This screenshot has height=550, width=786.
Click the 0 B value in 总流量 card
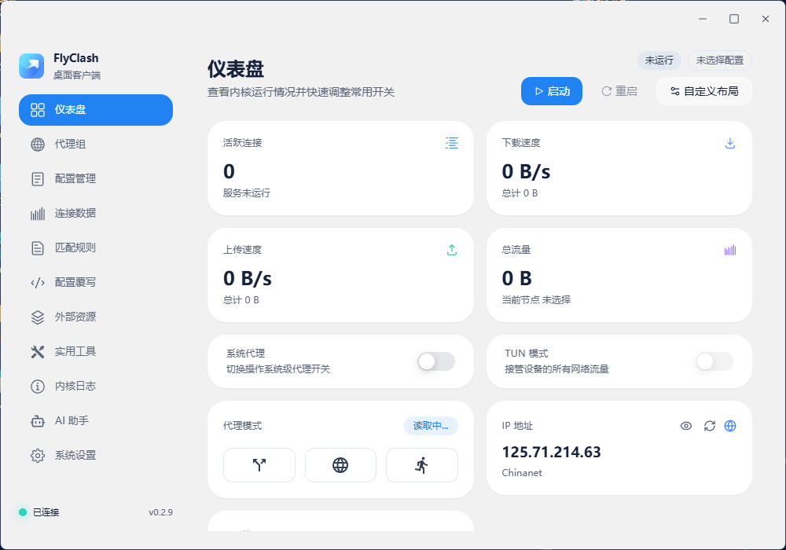pos(517,278)
